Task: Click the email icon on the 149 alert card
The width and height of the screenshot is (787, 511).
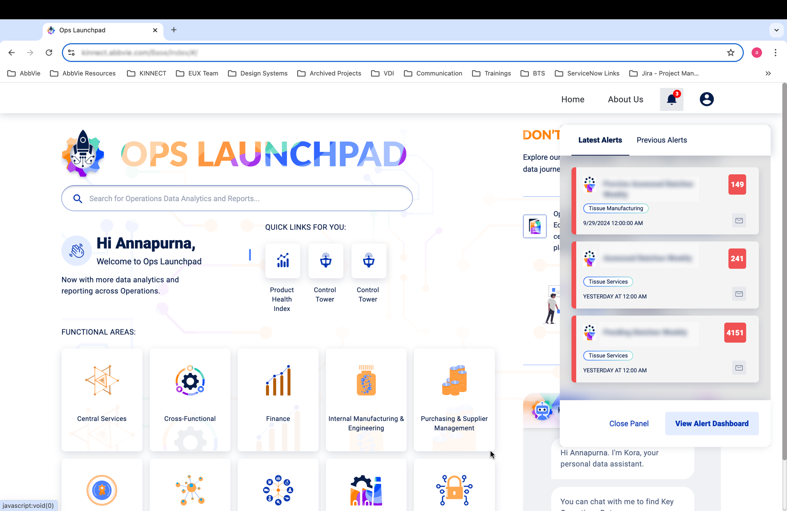Action: [x=739, y=220]
